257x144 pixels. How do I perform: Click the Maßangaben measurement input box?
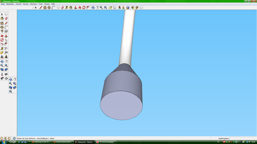tap(243, 139)
